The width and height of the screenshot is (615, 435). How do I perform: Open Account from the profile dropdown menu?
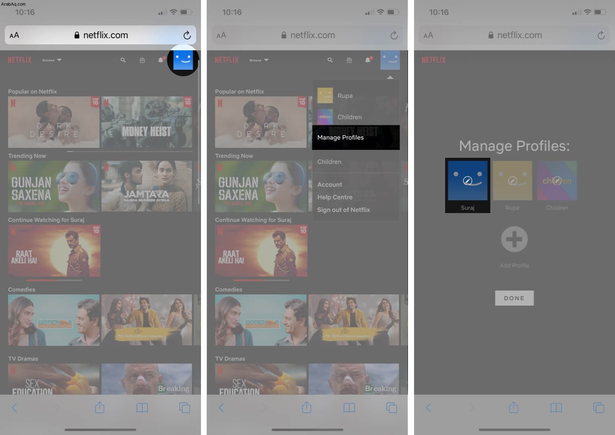(330, 184)
